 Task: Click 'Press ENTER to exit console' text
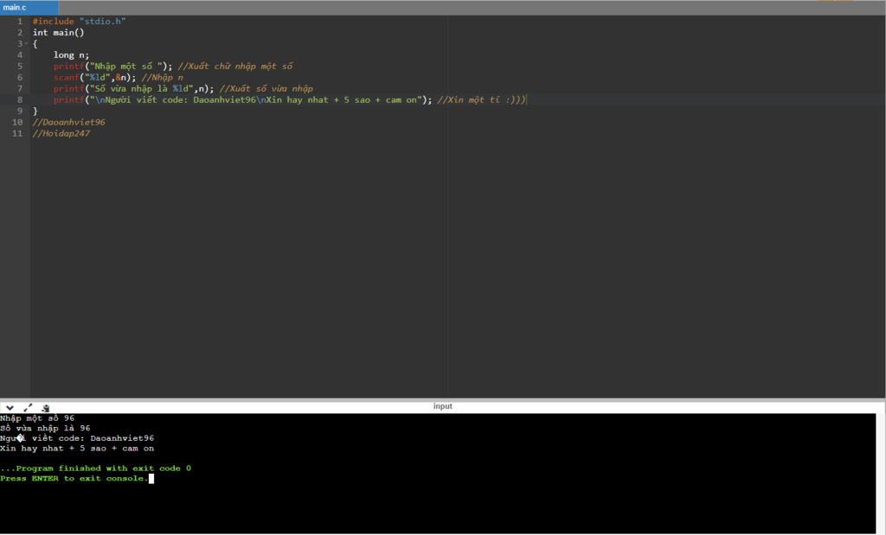(74, 479)
